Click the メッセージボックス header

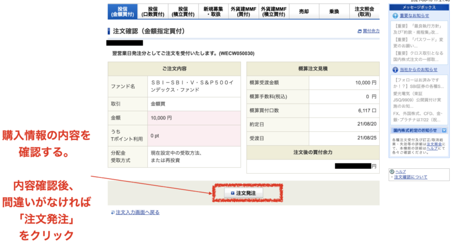(419, 8)
